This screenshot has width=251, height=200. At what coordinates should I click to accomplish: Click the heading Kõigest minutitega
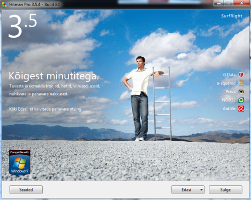(54, 76)
